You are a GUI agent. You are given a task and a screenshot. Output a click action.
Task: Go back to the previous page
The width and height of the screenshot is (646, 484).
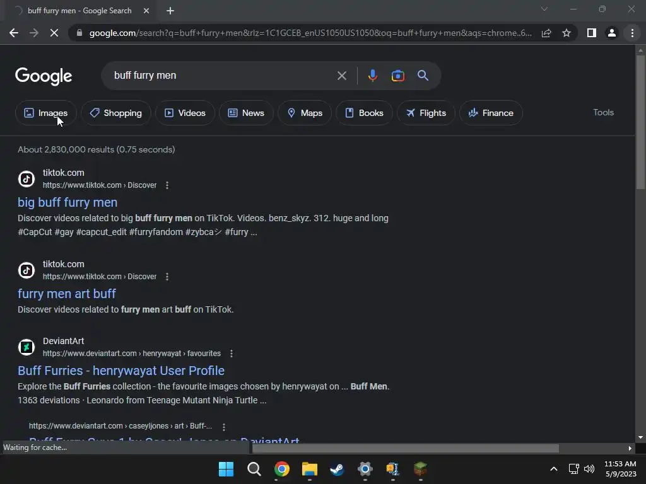(x=14, y=33)
